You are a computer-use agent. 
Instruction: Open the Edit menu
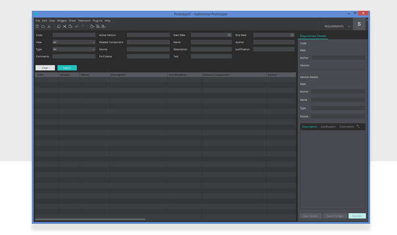[x=45, y=21]
